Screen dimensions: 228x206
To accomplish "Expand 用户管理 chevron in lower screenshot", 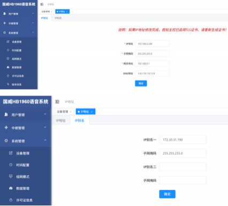I will 45,114.
